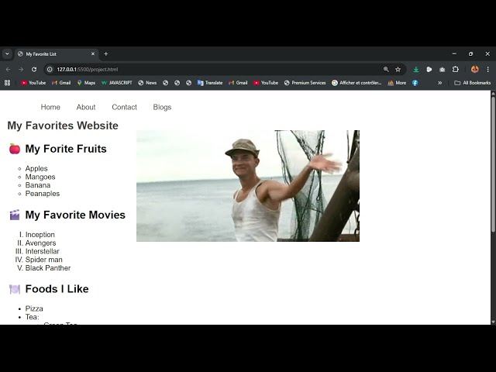Open the JAVASCRIPT bookmark

[116, 83]
